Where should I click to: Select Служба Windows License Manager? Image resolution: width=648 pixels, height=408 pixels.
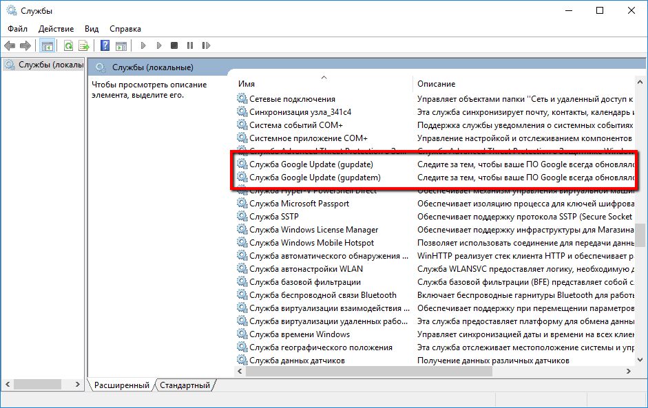[313, 230]
